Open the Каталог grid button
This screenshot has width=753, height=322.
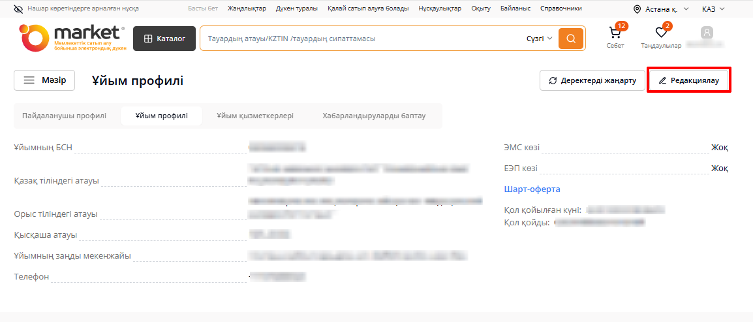(x=164, y=39)
